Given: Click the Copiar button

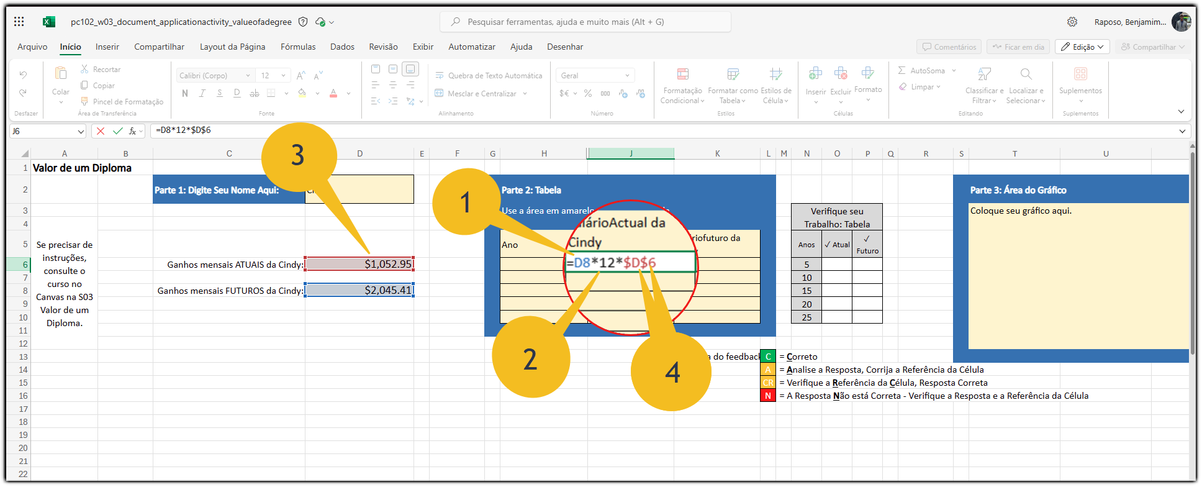Looking at the screenshot, I should 98,86.
